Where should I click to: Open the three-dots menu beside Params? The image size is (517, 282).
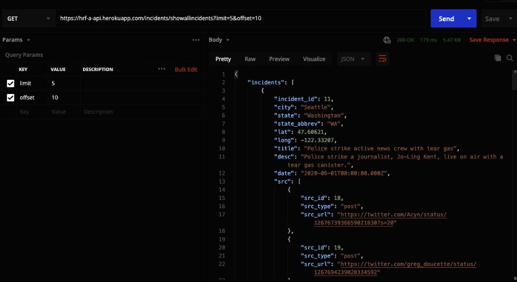(196, 40)
